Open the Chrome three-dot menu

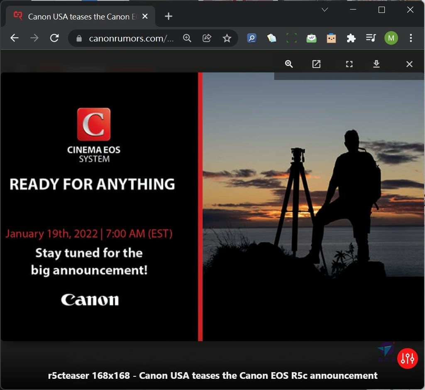[411, 38]
